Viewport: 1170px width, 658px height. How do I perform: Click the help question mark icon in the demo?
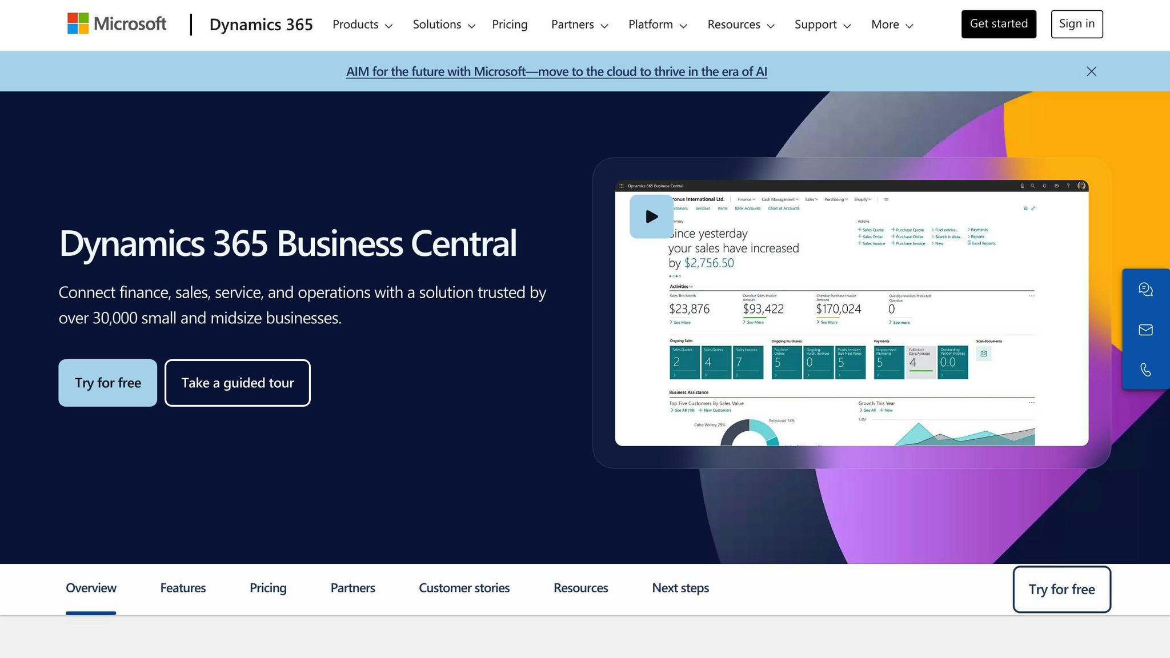(1068, 186)
